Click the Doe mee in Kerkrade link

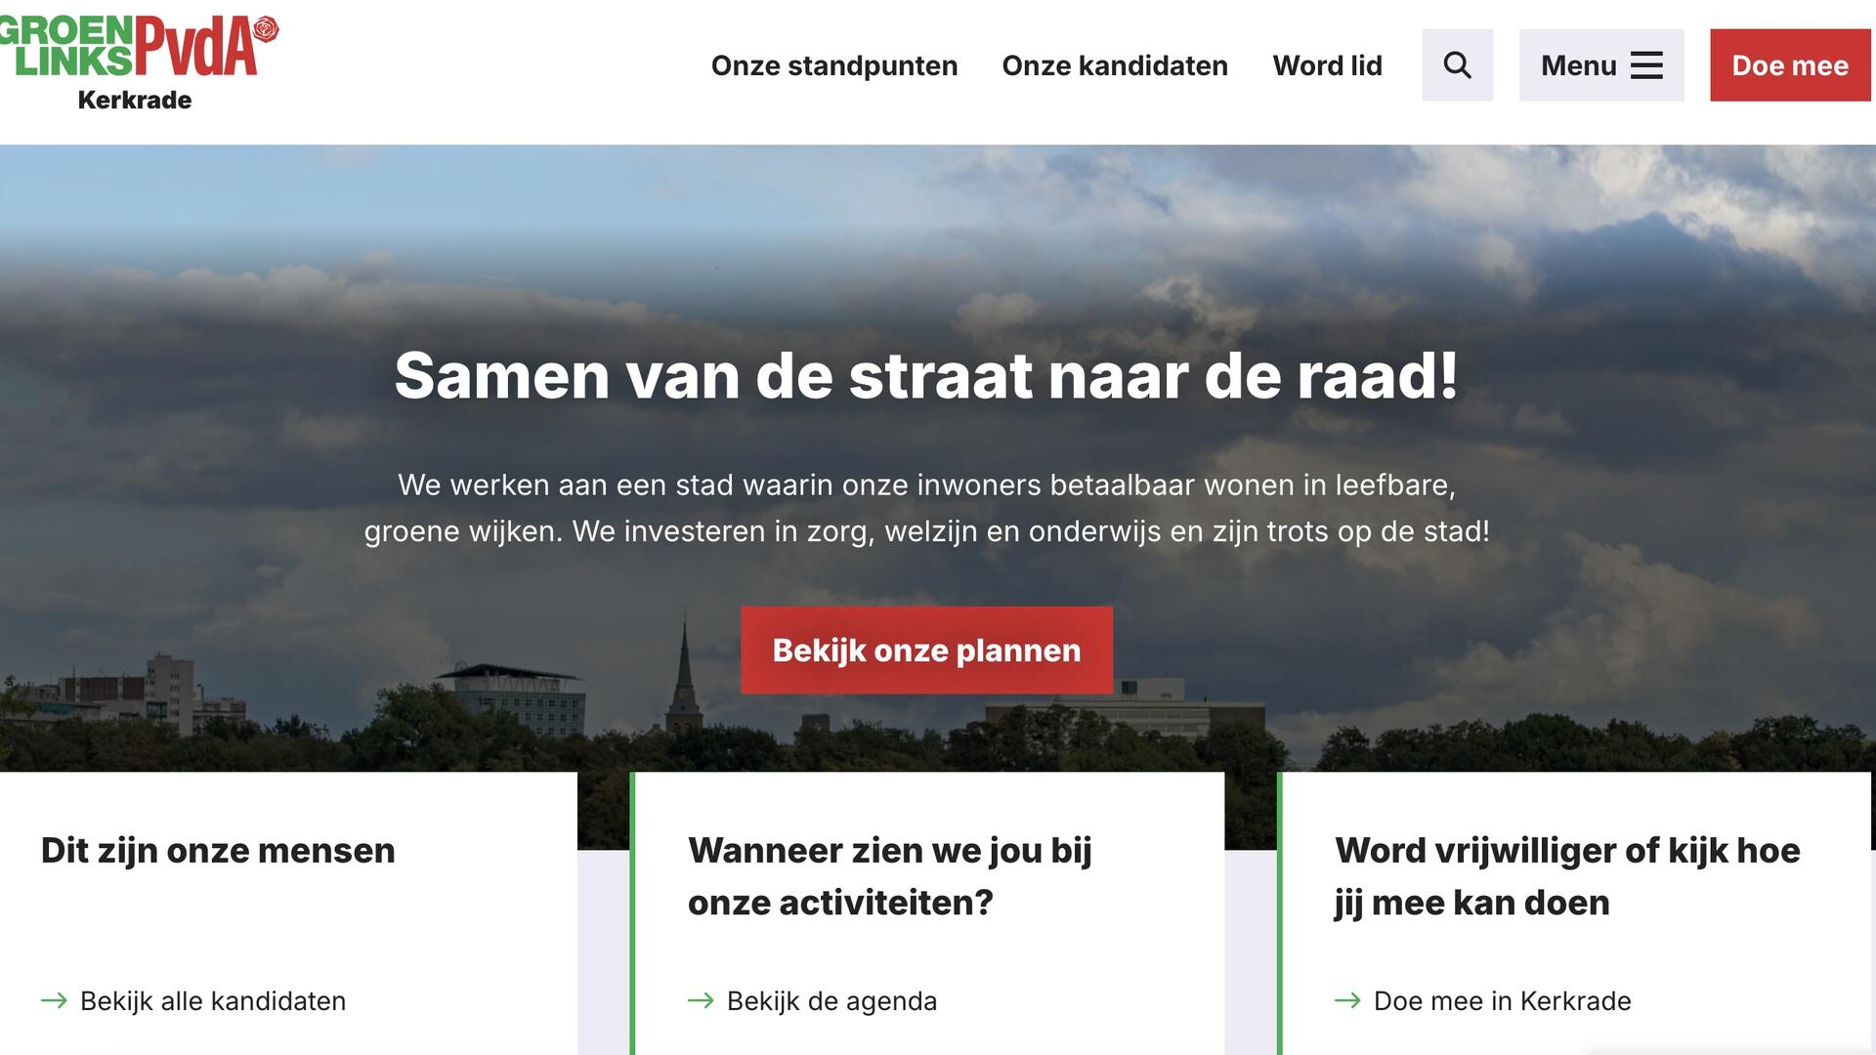tap(1501, 1000)
